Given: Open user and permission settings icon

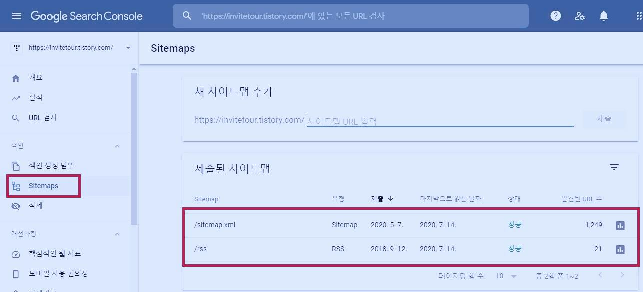Looking at the screenshot, I should pyautogui.click(x=580, y=16).
